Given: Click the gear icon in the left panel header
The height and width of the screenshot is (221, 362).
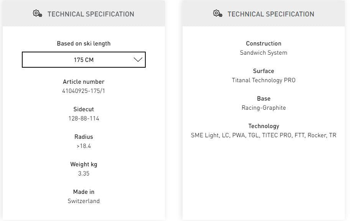Looking at the screenshot, I should coord(37,14).
